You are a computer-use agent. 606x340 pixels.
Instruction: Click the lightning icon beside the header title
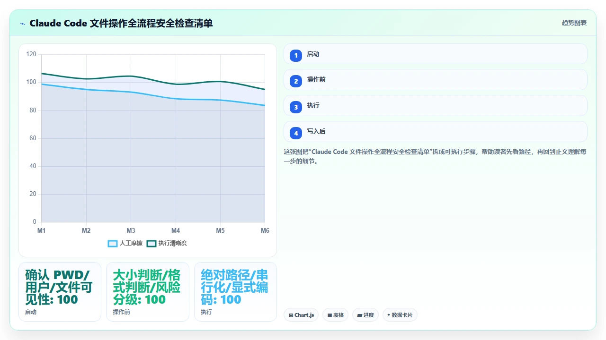(23, 24)
